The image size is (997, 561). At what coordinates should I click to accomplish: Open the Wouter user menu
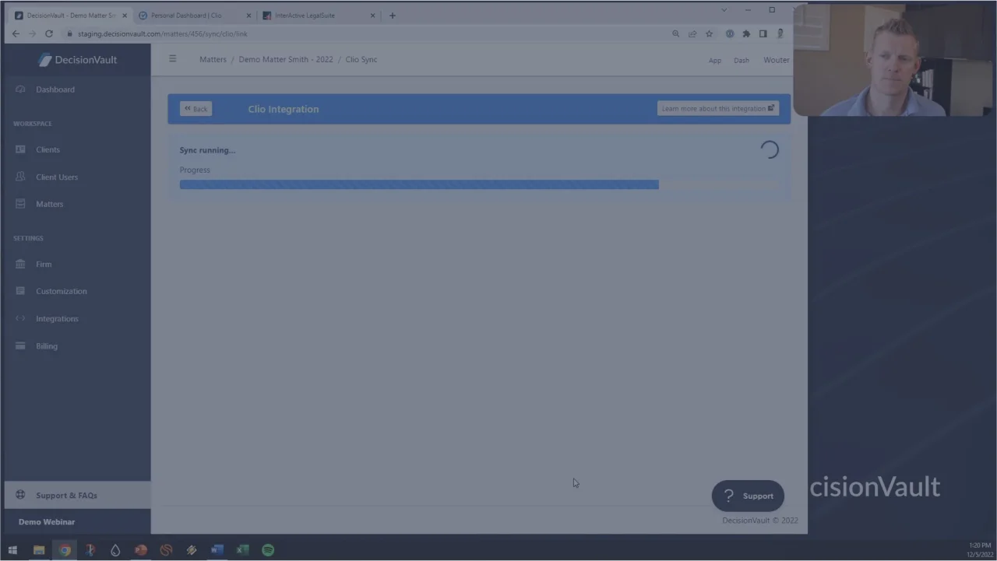click(x=776, y=60)
